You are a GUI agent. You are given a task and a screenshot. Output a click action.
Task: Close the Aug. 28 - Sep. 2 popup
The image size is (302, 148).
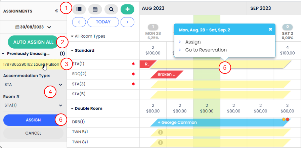coord(270,30)
